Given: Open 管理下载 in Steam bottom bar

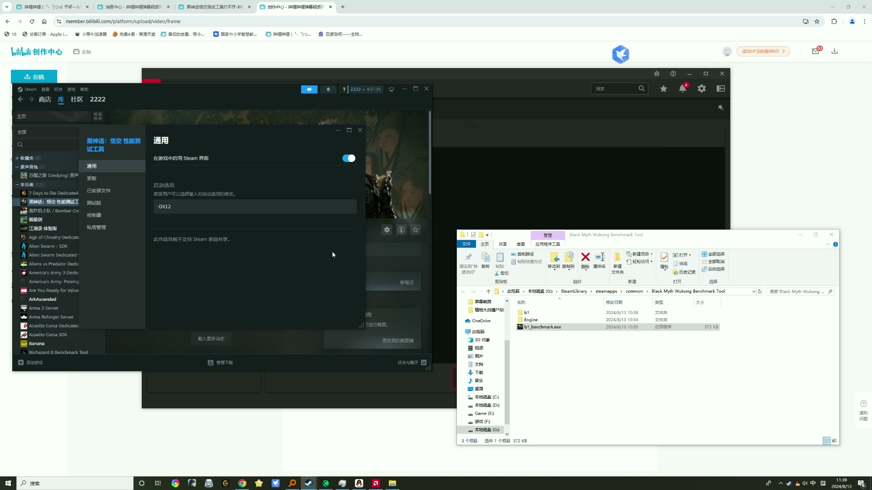Looking at the screenshot, I should pyautogui.click(x=220, y=363).
